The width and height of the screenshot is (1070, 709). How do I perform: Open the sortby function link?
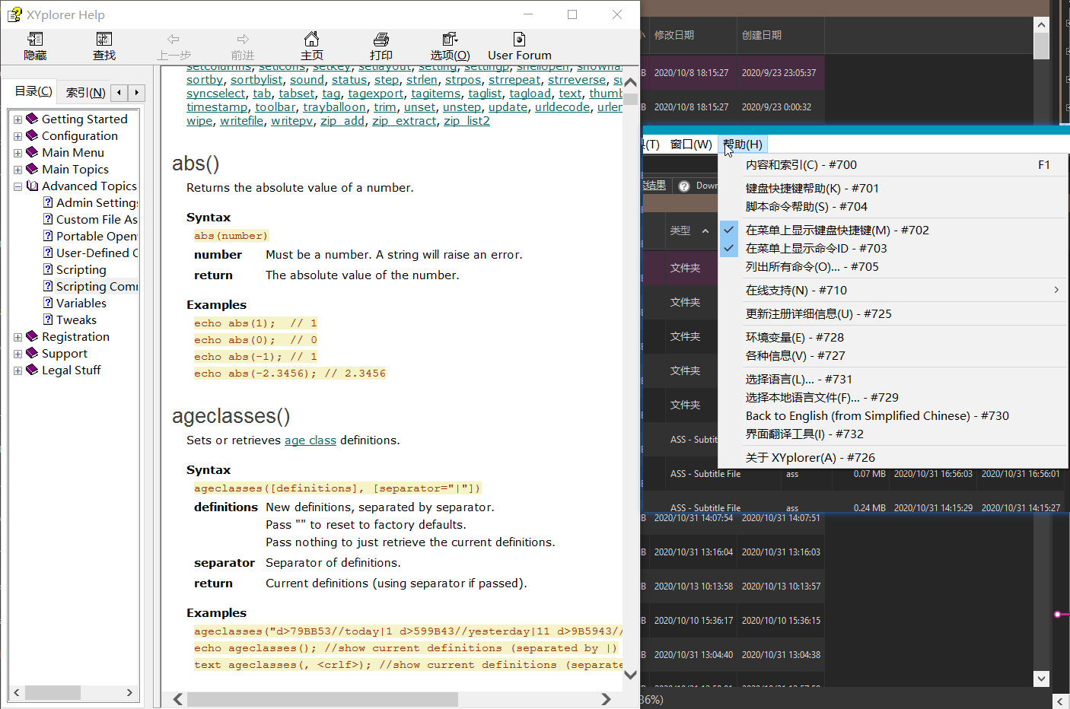205,80
